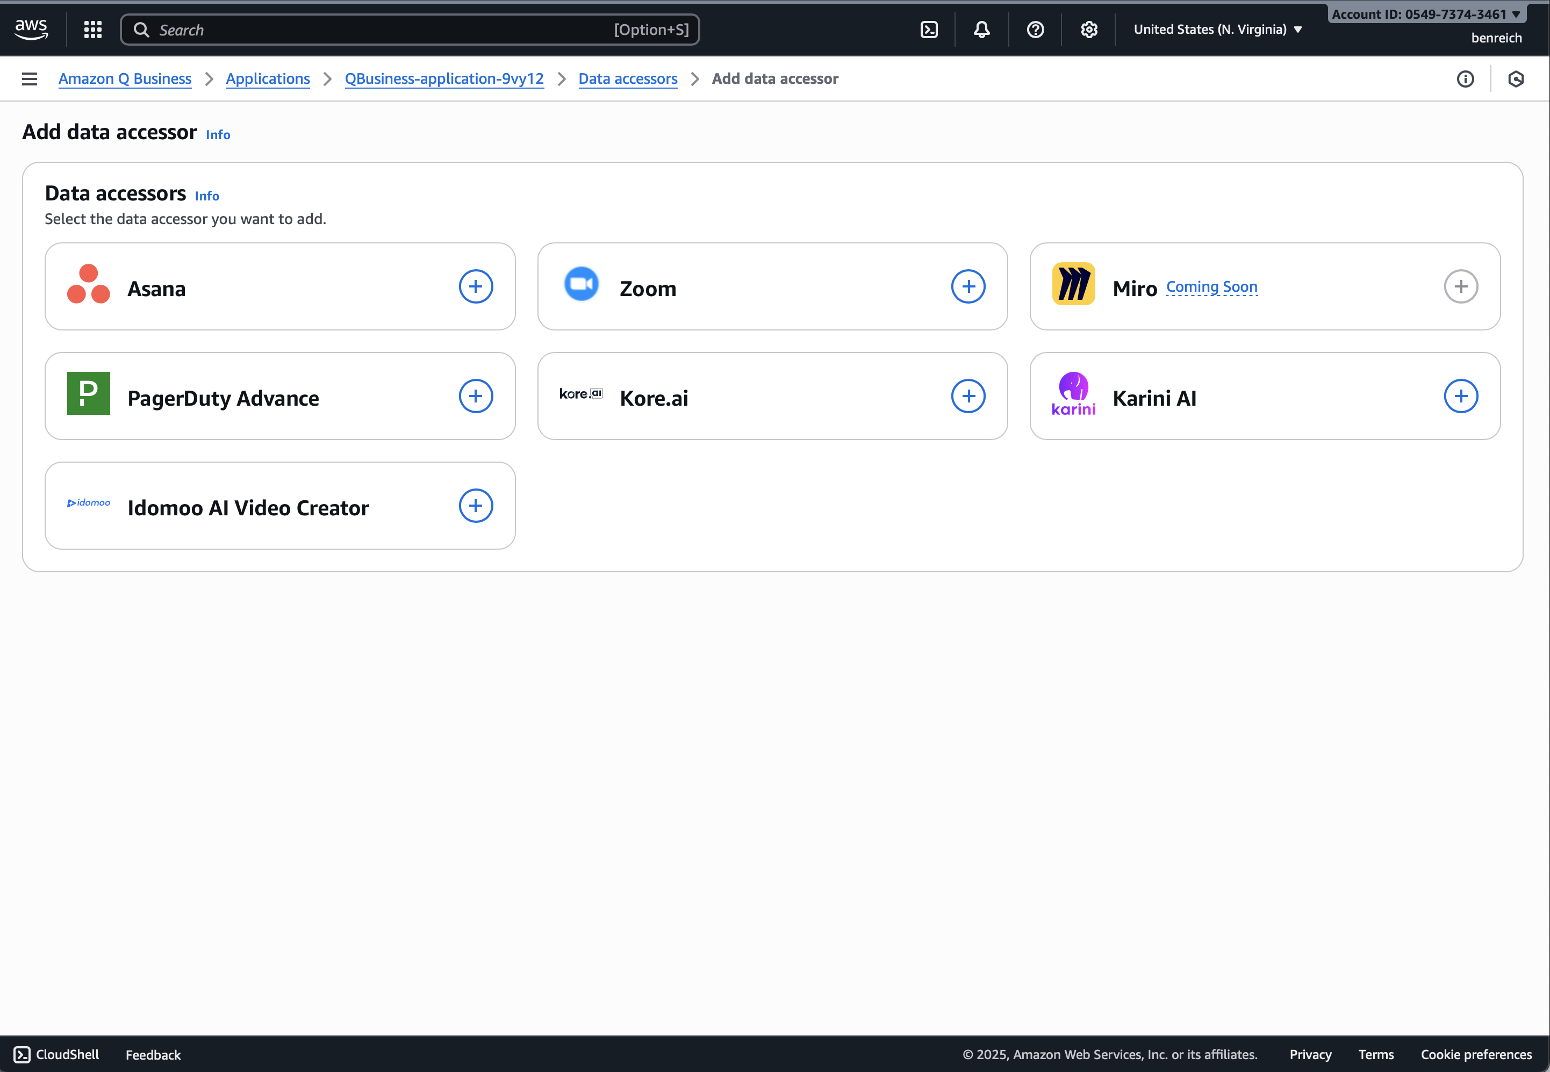
Task: Open the AWS services grid menu
Action: pyautogui.click(x=93, y=30)
